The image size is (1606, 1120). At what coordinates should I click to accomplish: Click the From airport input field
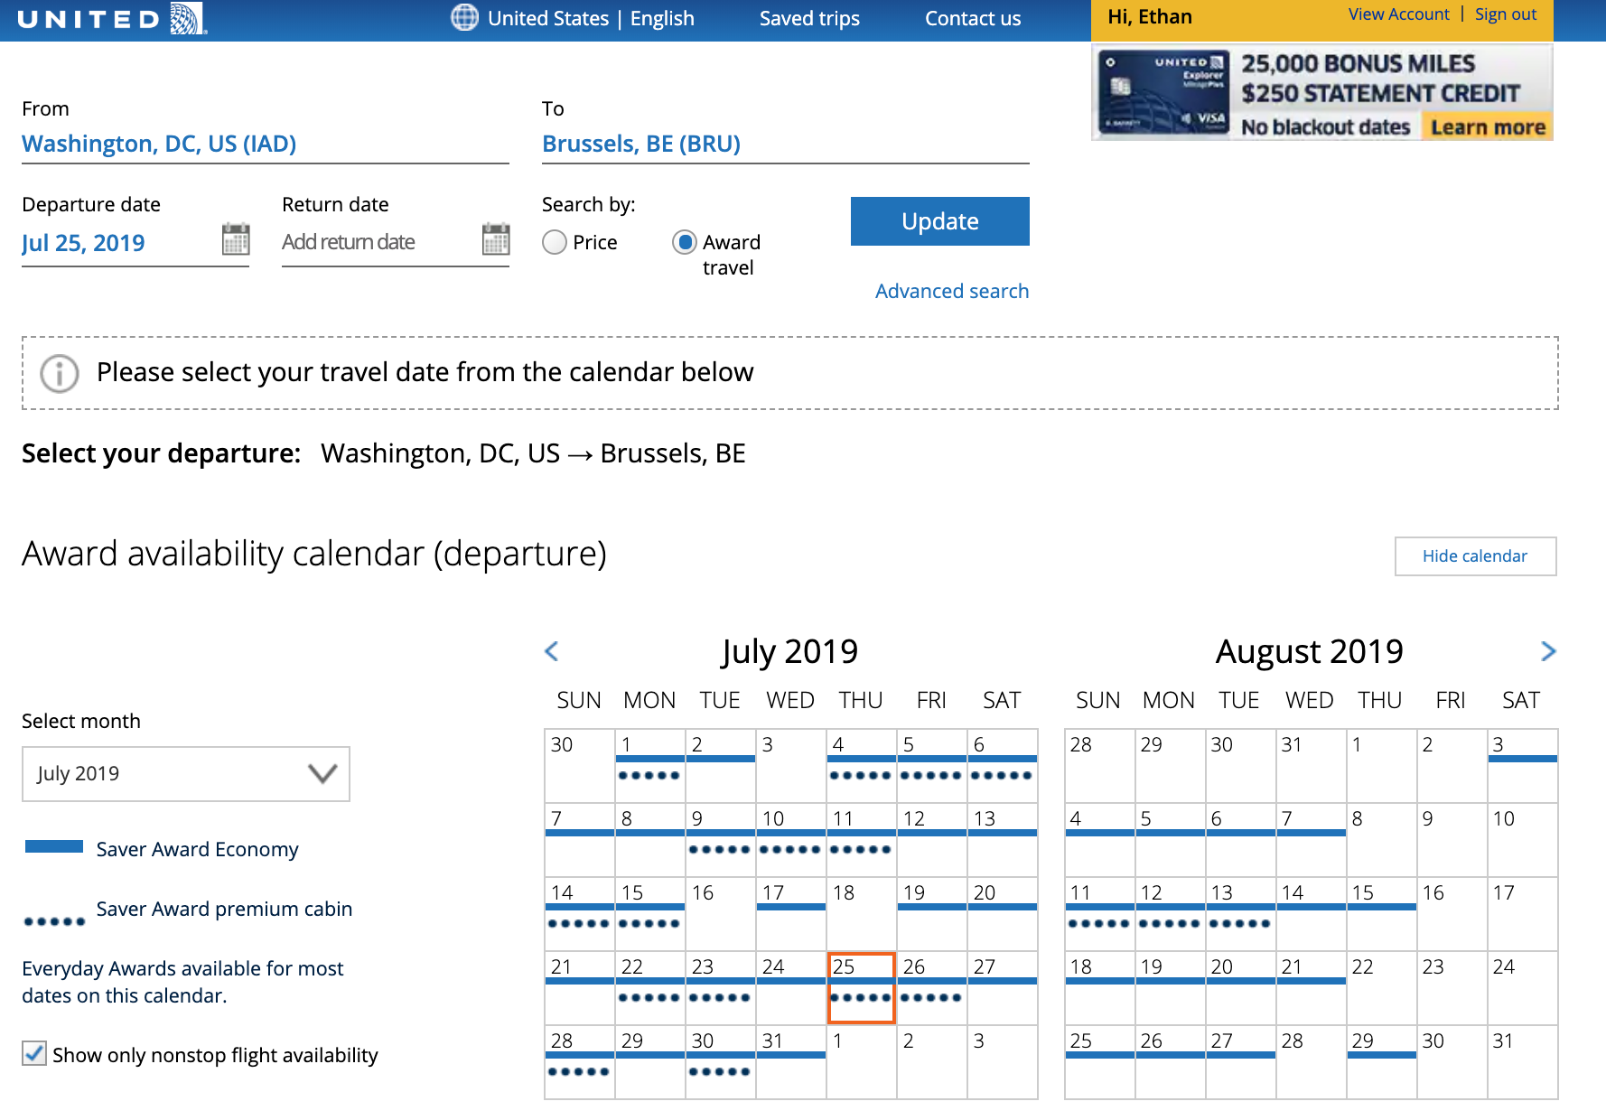[x=265, y=145]
